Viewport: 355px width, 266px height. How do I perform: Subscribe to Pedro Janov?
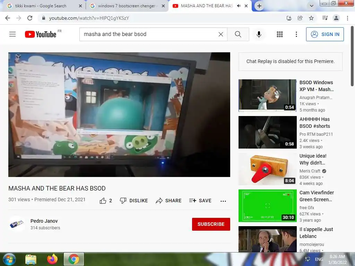tap(211, 224)
